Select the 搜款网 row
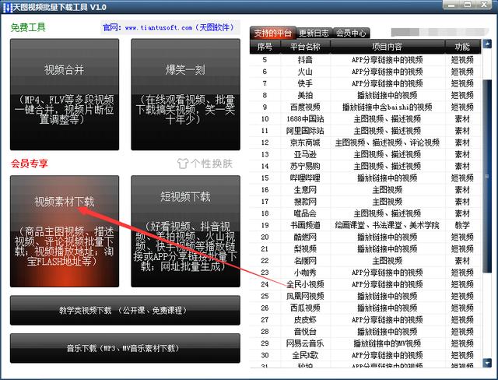498x380 pixels. click(x=366, y=202)
